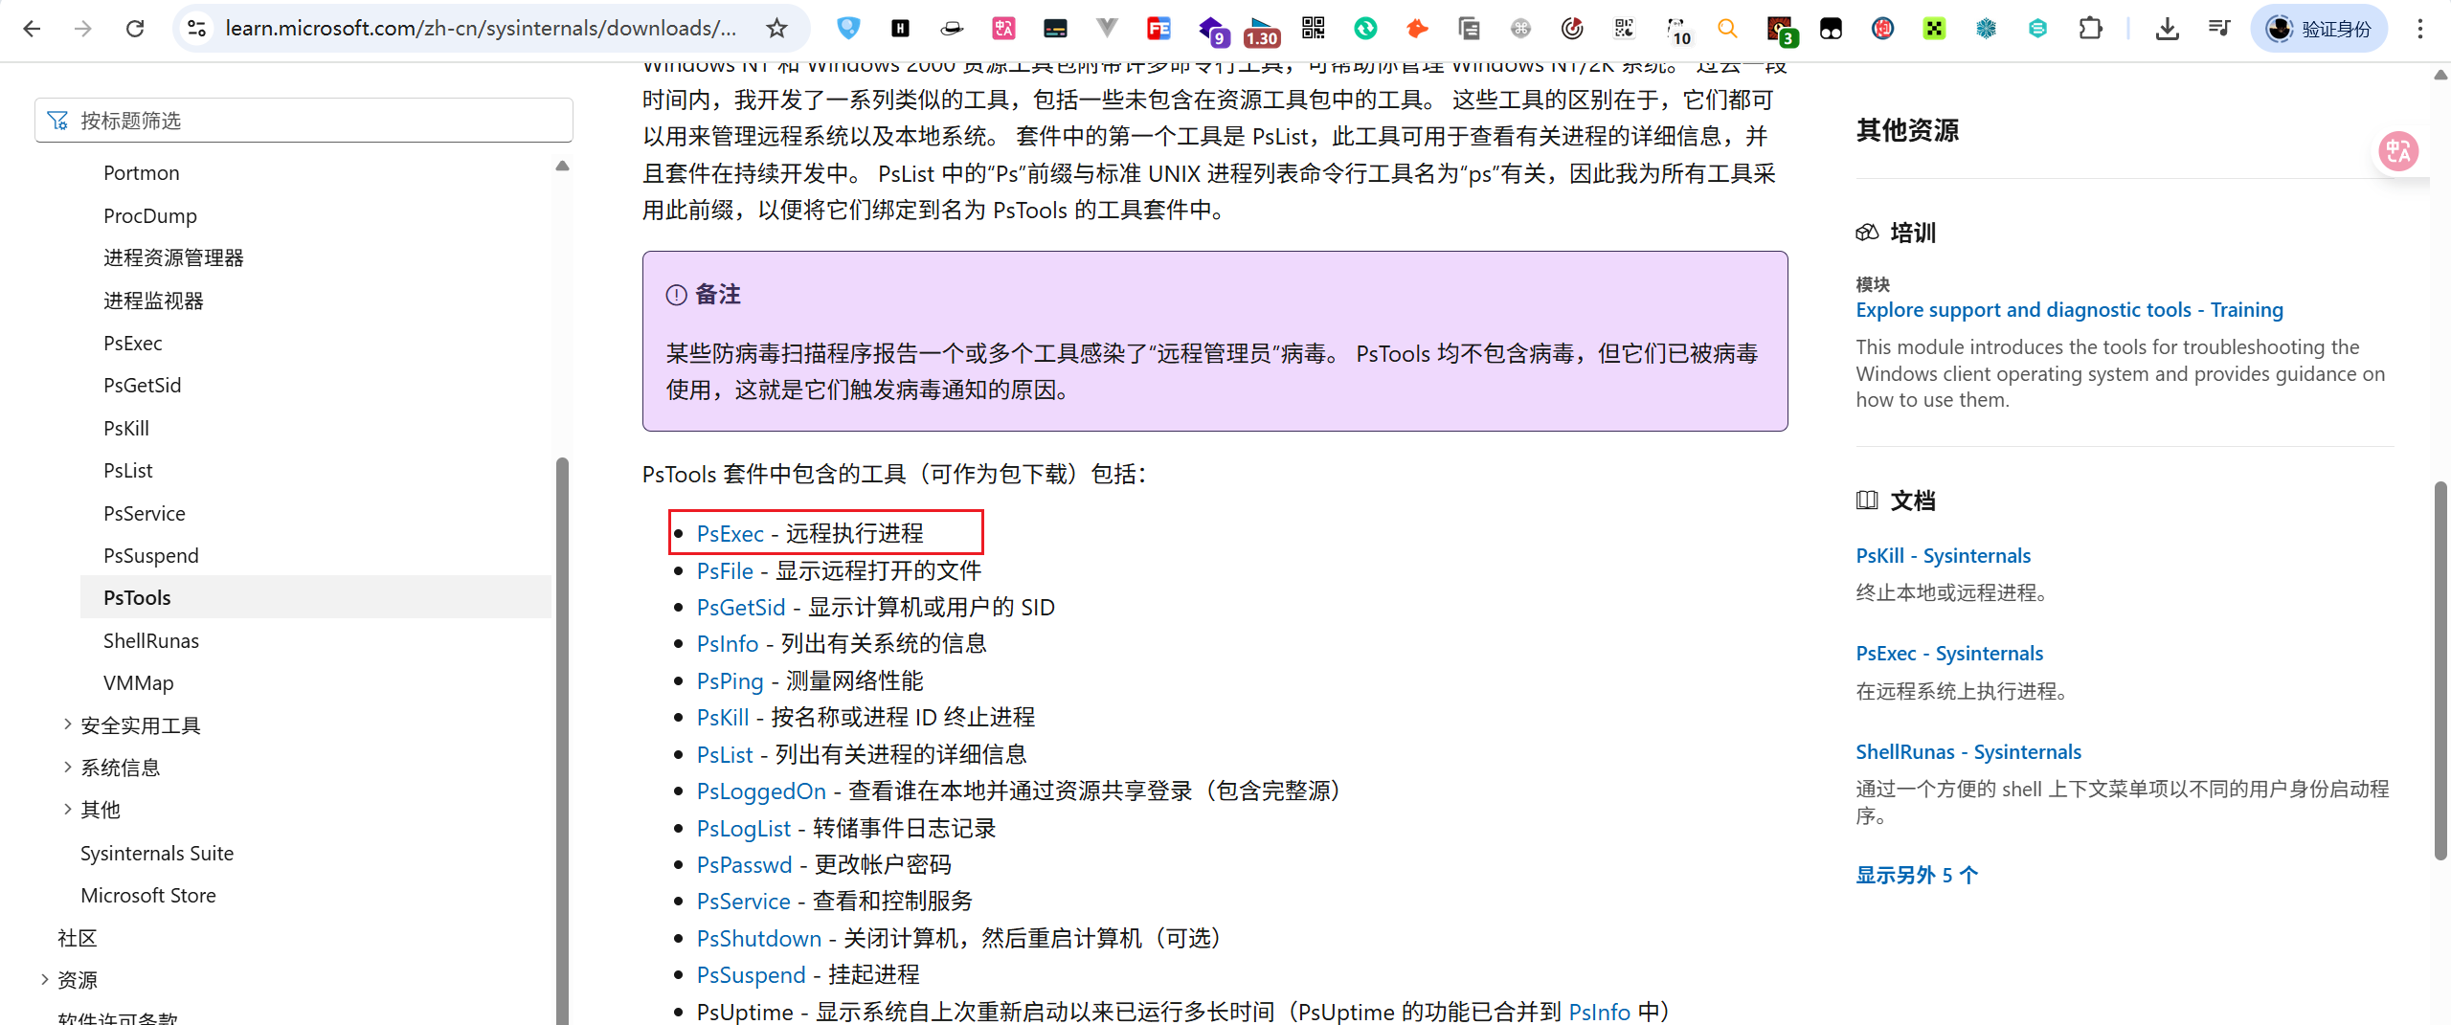This screenshot has width=2451, height=1025.
Task: Bookmark this page with the star icon
Action: pos(776,29)
